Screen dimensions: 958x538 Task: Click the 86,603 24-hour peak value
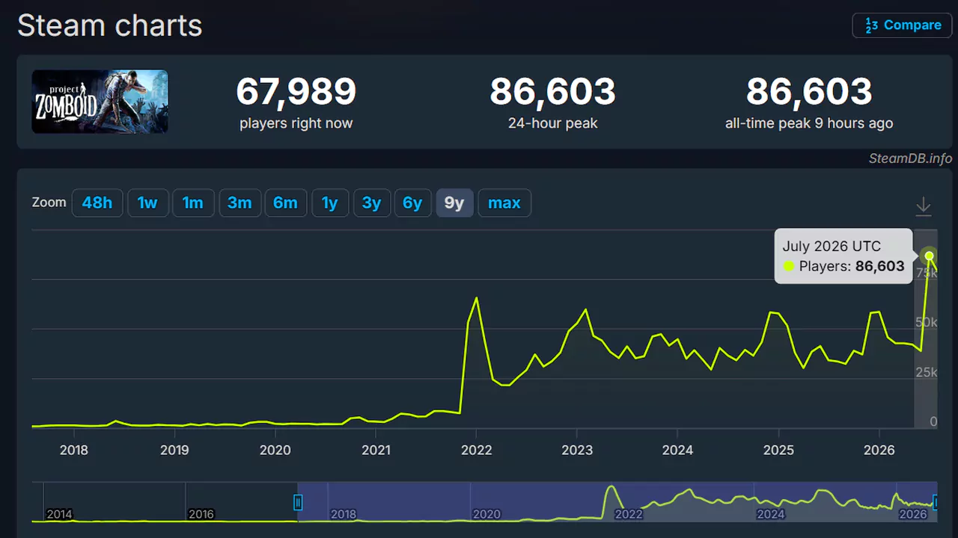point(553,92)
